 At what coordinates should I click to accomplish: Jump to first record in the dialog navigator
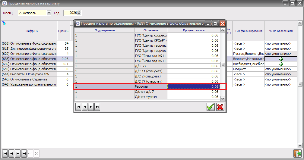78,107
